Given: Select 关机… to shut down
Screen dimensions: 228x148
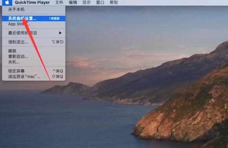Looking at the screenshot, I should tap(33, 62).
